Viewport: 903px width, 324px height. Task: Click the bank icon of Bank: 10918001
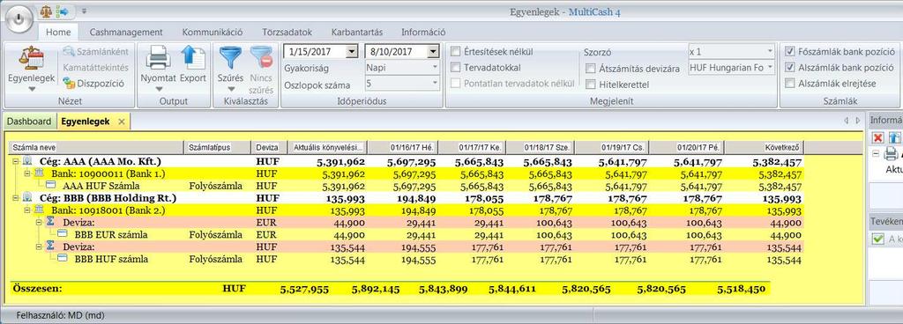[40, 210]
